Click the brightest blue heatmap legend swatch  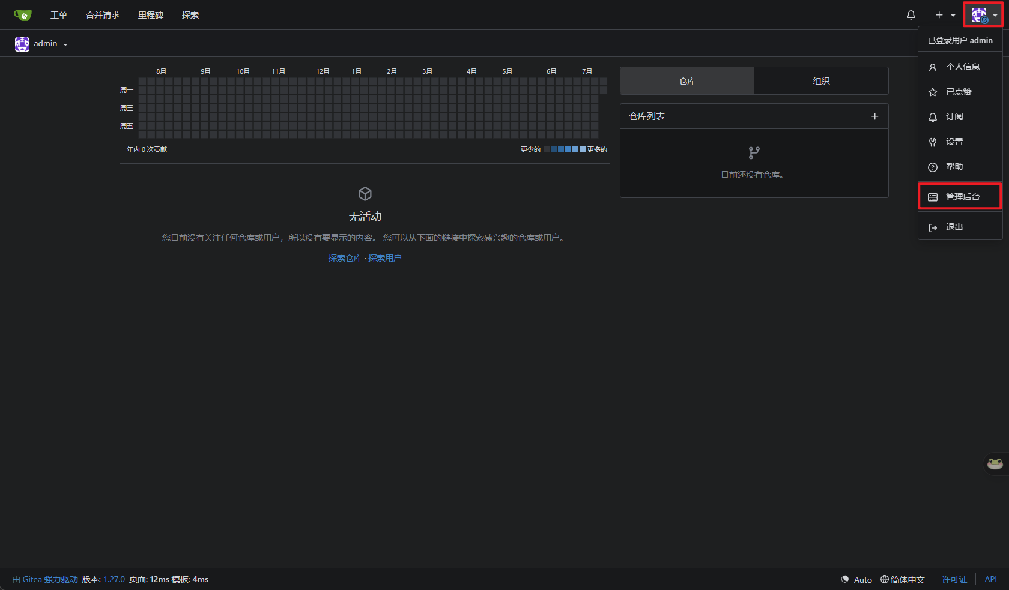tap(583, 149)
